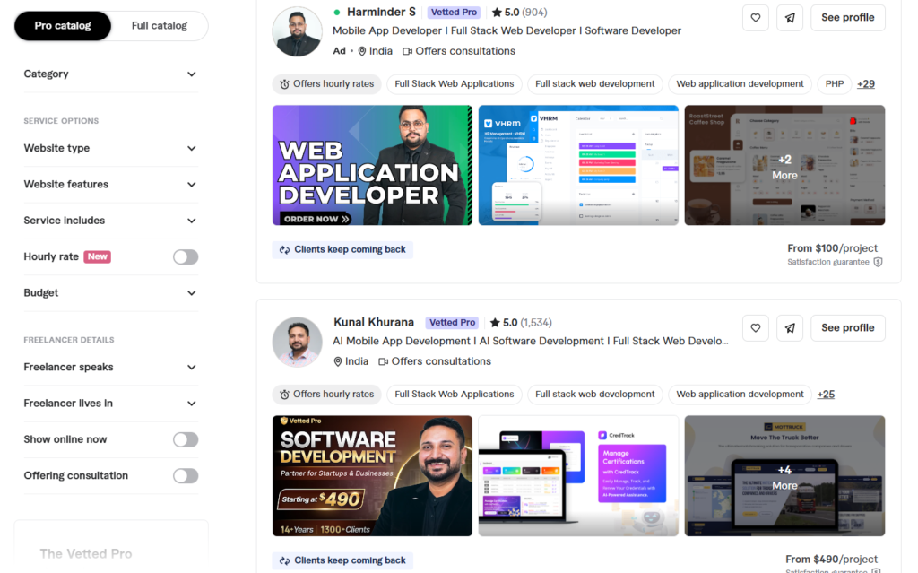Viewport: 918px width, 573px height.
Task: Expand the Website type filter
Action: [110, 148]
